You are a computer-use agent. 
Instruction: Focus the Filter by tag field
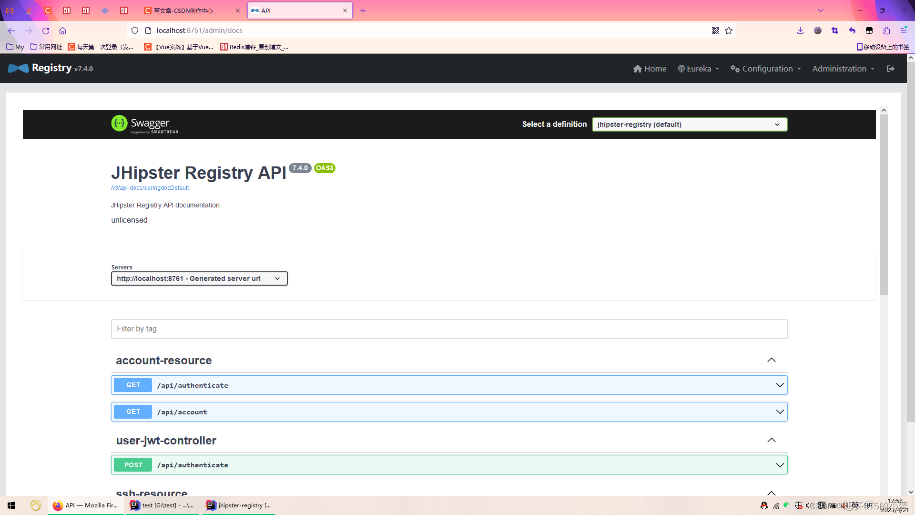[x=449, y=329]
